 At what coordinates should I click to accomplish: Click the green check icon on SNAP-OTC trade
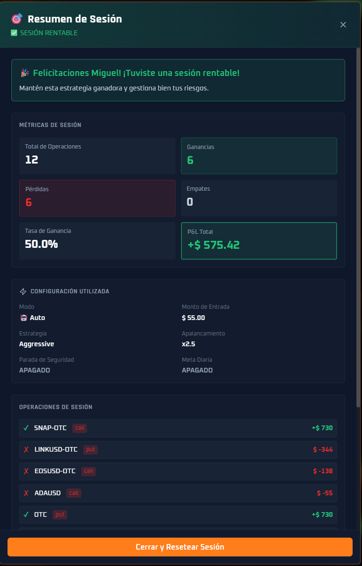coord(26,428)
